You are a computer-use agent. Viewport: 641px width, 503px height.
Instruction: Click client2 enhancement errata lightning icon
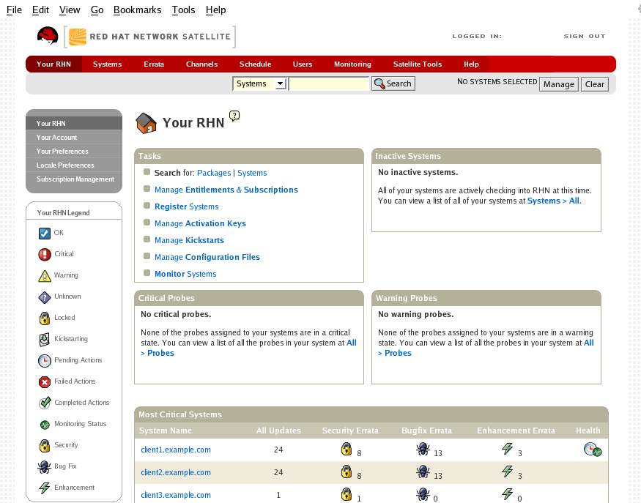coord(508,471)
